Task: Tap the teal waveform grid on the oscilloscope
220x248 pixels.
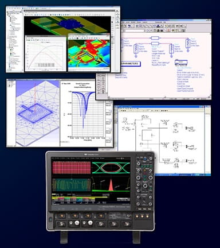Action: [x=72, y=185]
